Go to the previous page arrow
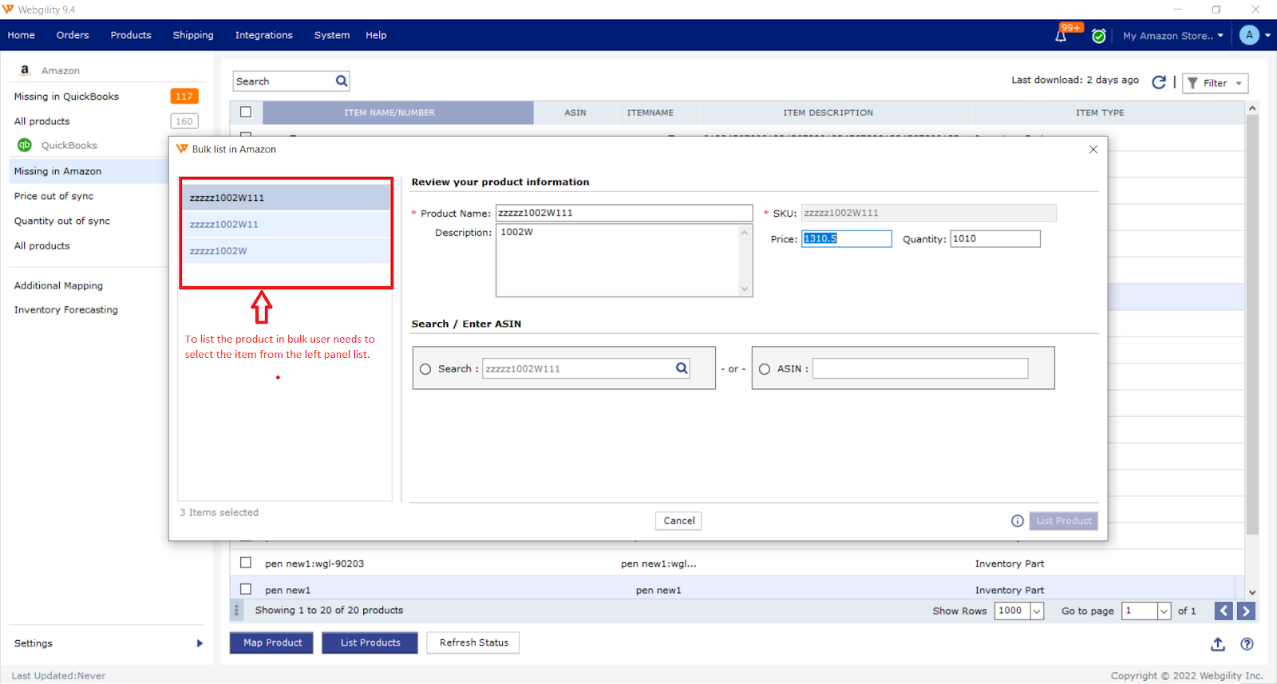Screen dimensions: 1277x684 click(x=1224, y=611)
